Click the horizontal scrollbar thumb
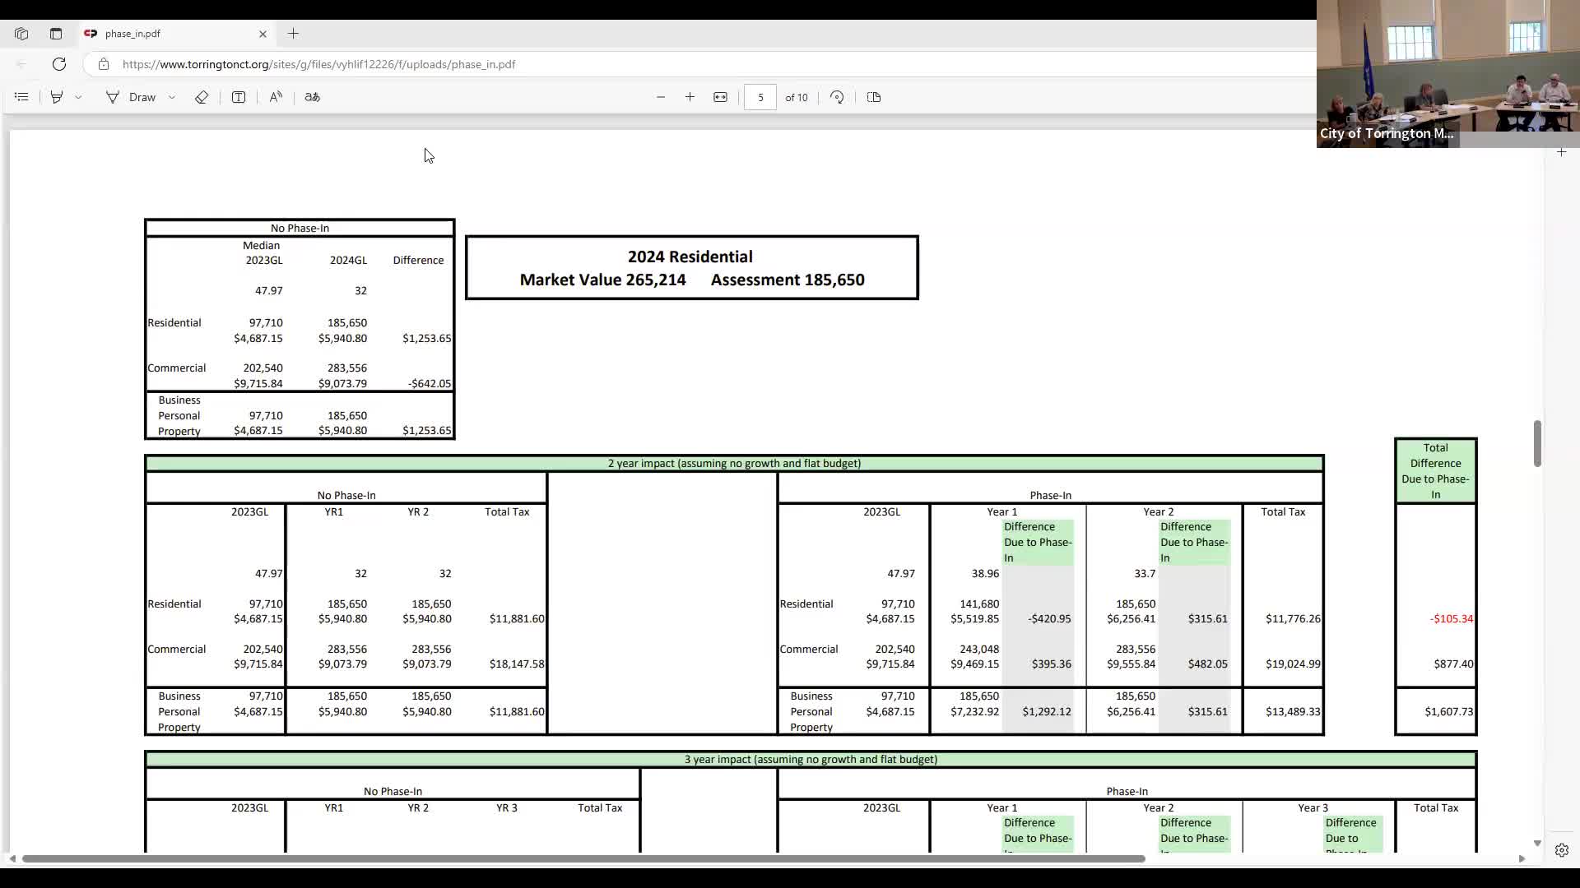This screenshot has width=1580, height=888. (583, 858)
